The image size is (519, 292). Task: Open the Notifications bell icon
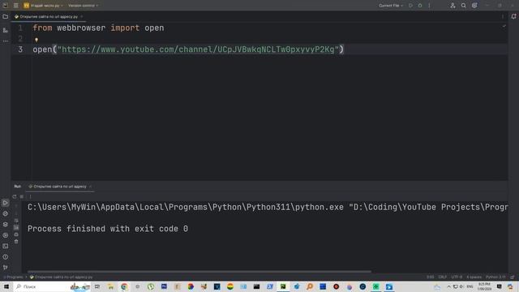[513, 16]
